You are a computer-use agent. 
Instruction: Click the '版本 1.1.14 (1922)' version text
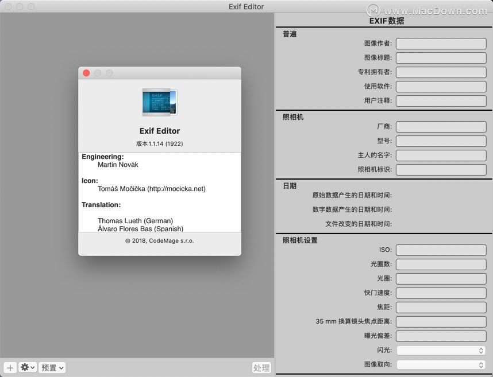pos(159,144)
